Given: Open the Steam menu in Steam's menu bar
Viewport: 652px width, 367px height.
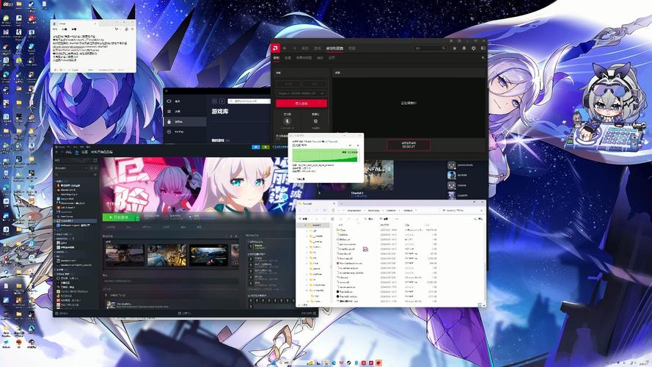Looking at the screenshot, I should point(62,147).
